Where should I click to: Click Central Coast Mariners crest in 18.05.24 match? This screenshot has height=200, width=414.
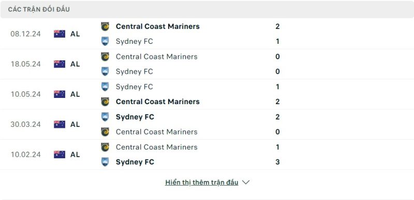coord(105,57)
